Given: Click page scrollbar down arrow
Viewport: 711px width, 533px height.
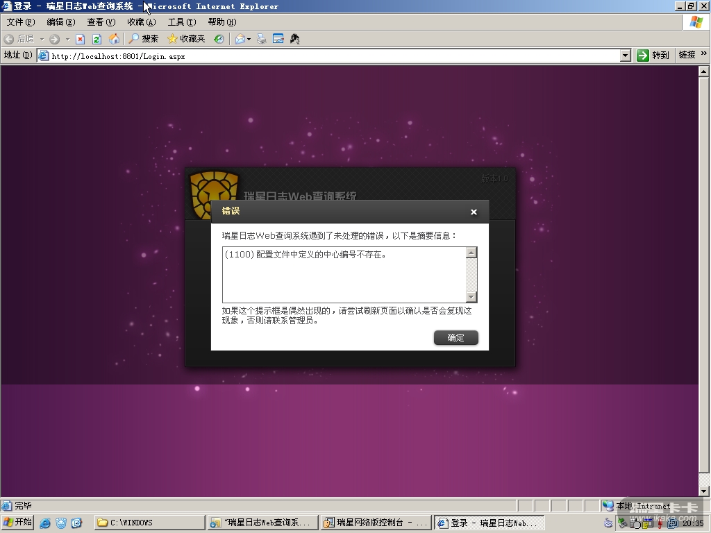Looking at the screenshot, I should [703, 491].
